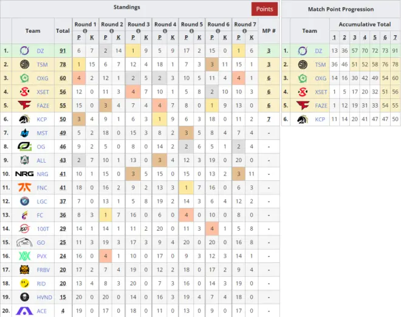Click the info icon under Round 7
Screen dimensions: 401x317
coord(245,31)
